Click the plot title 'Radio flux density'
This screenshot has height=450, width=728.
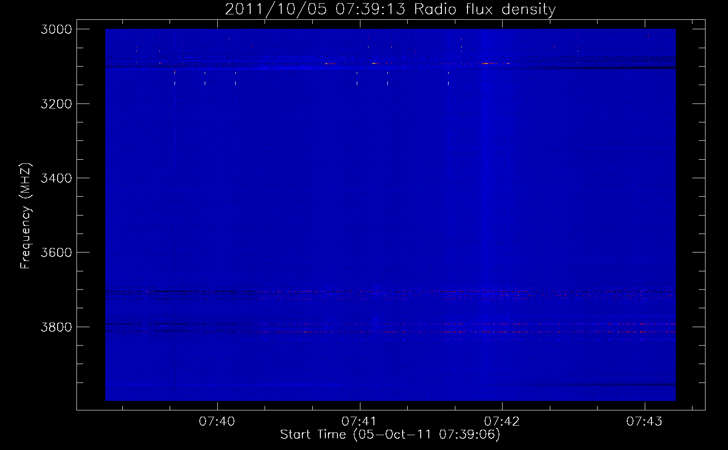tap(485, 9)
